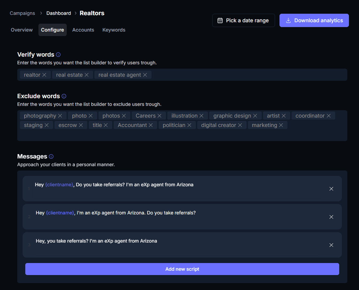Image resolution: width=359 pixels, height=290 pixels.
Task: Click inside the Verify words input field
Action: (x=248, y=75)
